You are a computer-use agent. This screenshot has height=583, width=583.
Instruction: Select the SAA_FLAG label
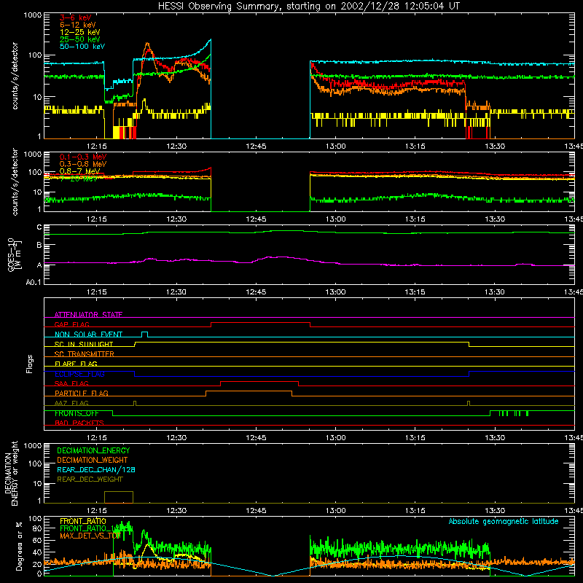[71, 383]
